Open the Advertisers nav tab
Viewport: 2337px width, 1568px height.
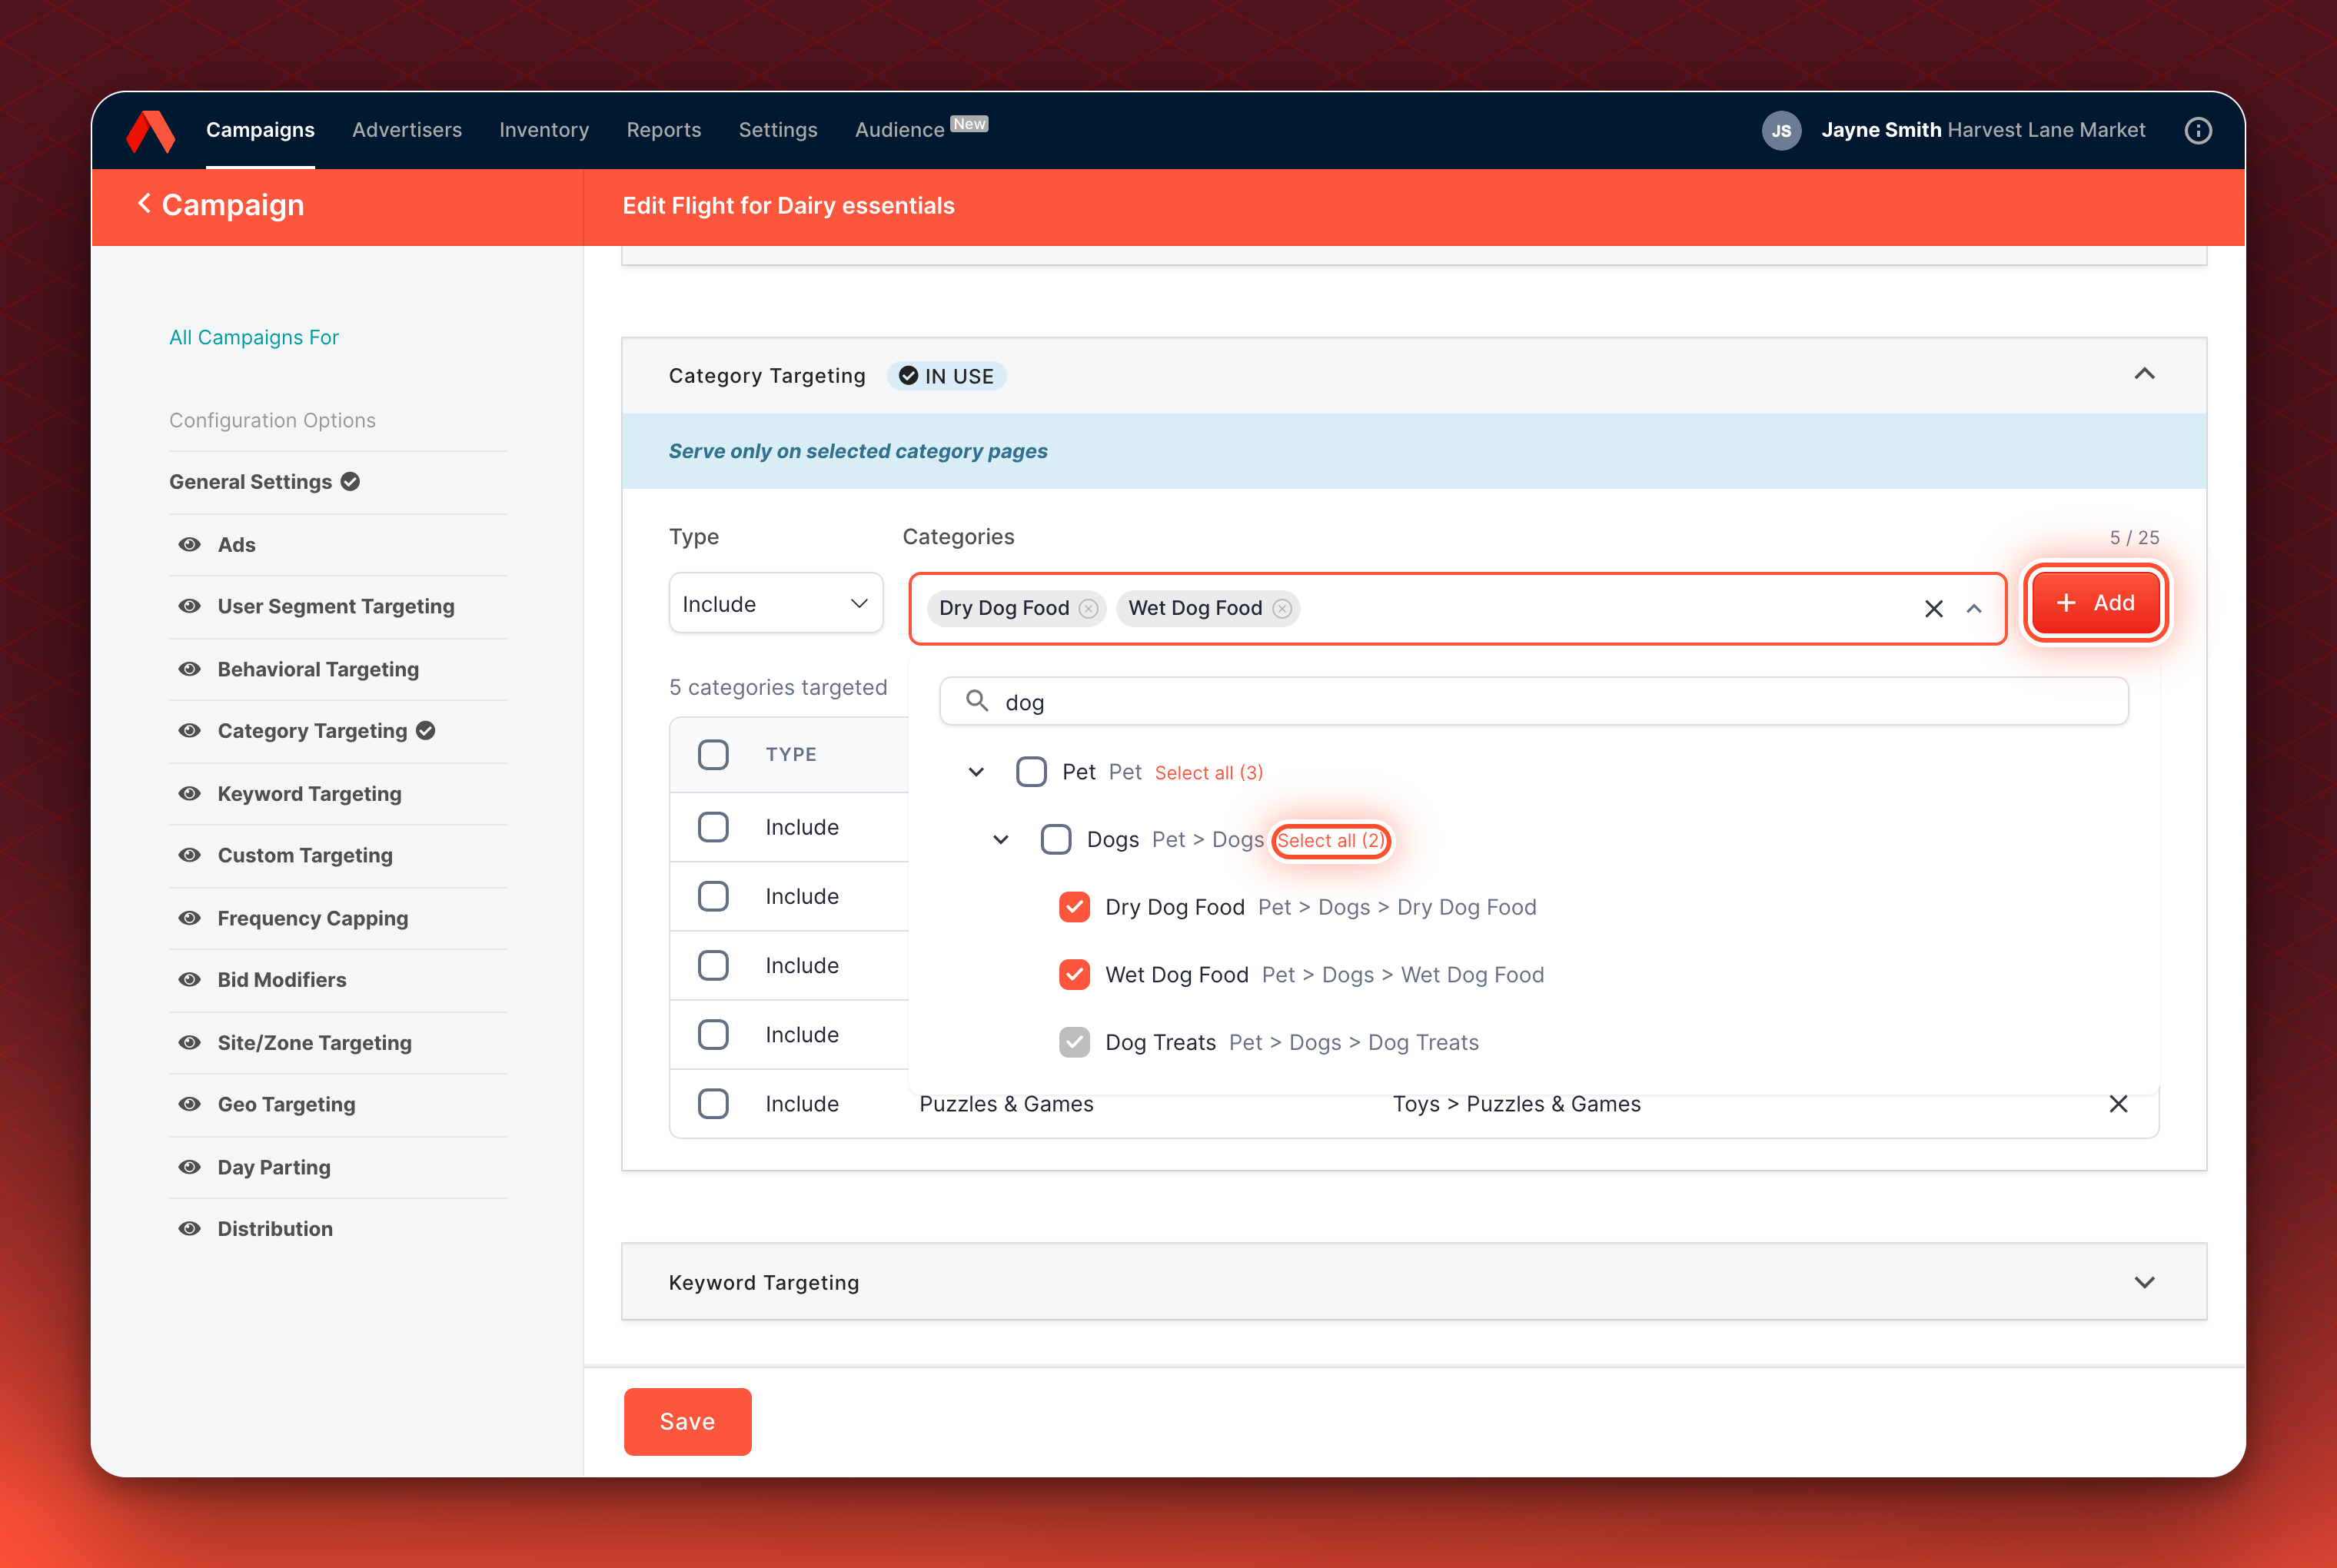[407, 130]
